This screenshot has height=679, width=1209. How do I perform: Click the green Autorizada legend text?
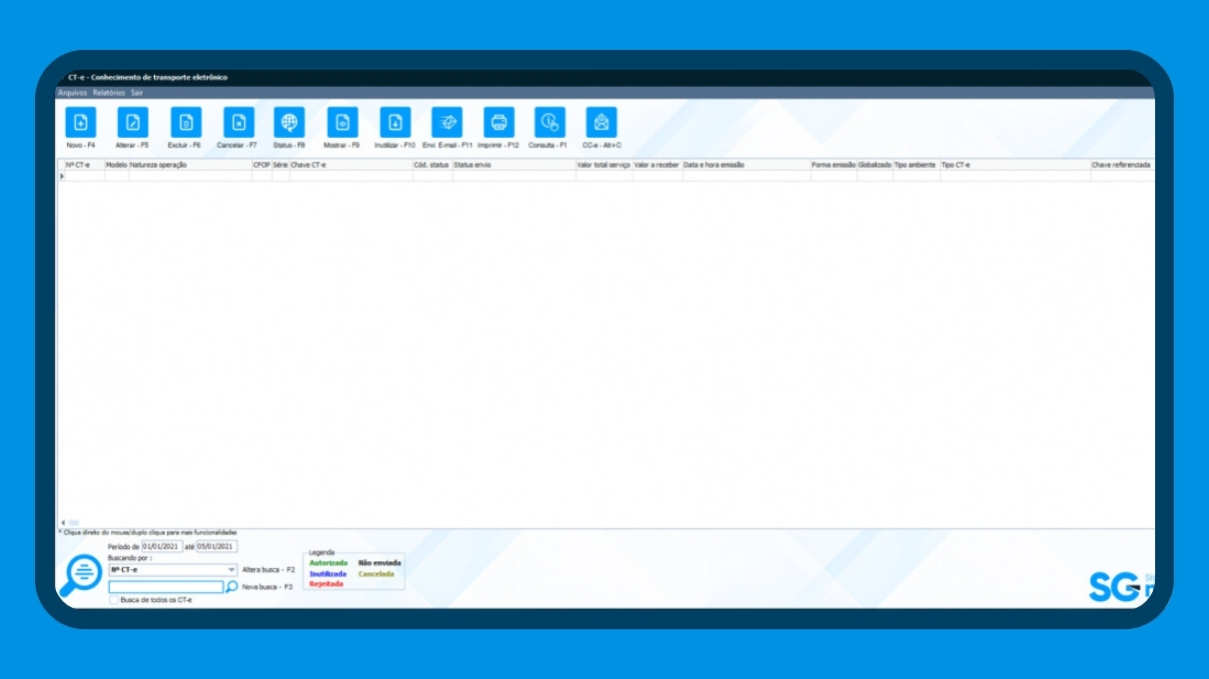pyautogui.click(x=329, y=563)
